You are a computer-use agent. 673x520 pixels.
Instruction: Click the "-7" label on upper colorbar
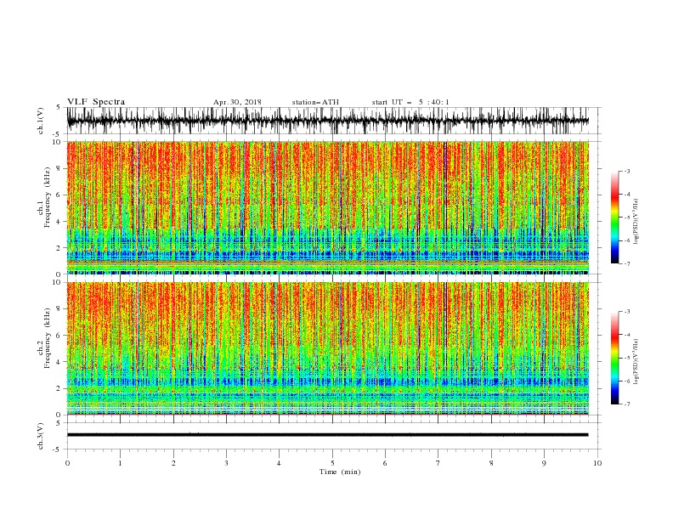pos(626,263)
